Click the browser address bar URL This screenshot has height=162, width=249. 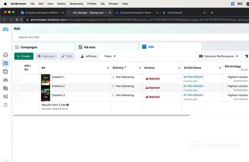[139, 20]
